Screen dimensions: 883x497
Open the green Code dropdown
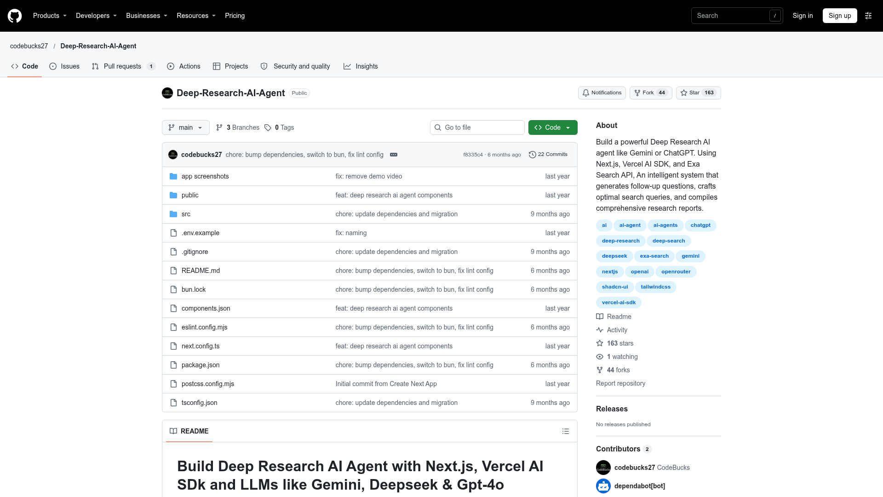pos(553,127)
